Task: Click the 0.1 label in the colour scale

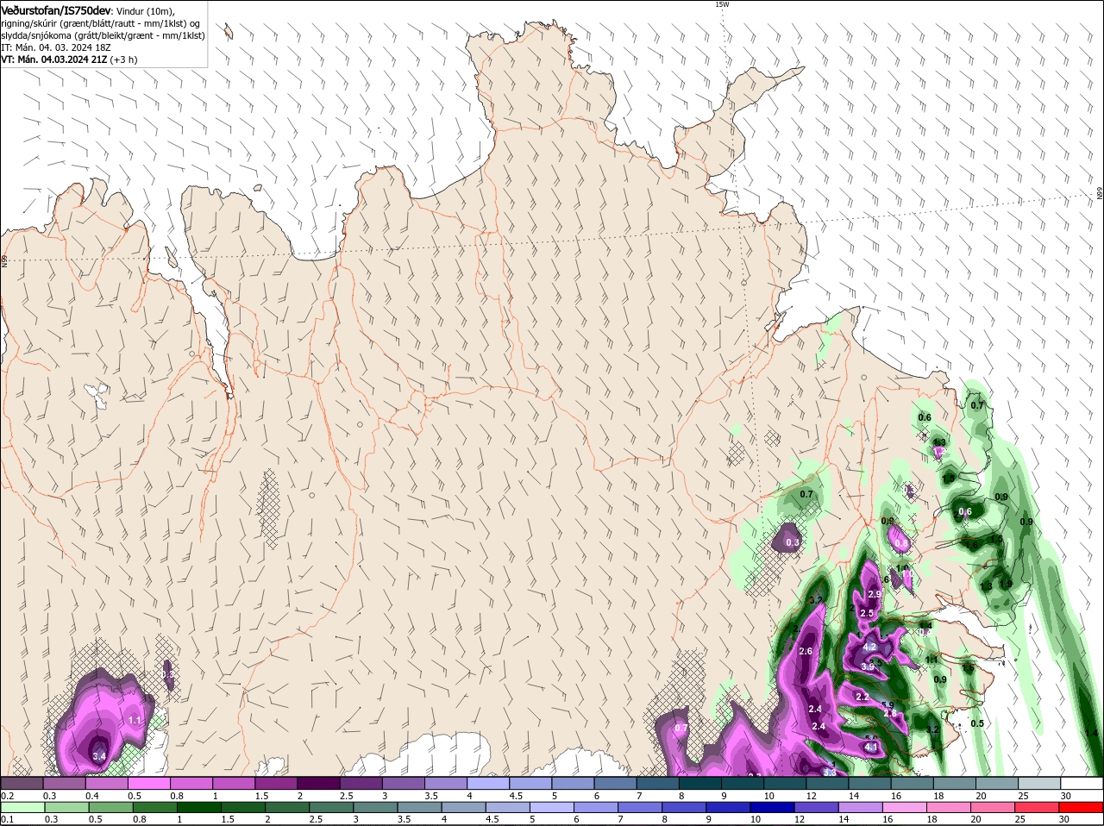Action: [8, 819]
